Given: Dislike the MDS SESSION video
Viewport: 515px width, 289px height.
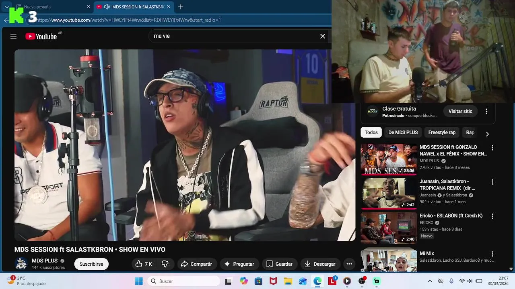Looking at the screenshot, I should pyautogui.click(x=165, y=264).
